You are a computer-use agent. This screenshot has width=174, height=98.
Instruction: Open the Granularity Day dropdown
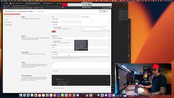click(x=81, y=47)
